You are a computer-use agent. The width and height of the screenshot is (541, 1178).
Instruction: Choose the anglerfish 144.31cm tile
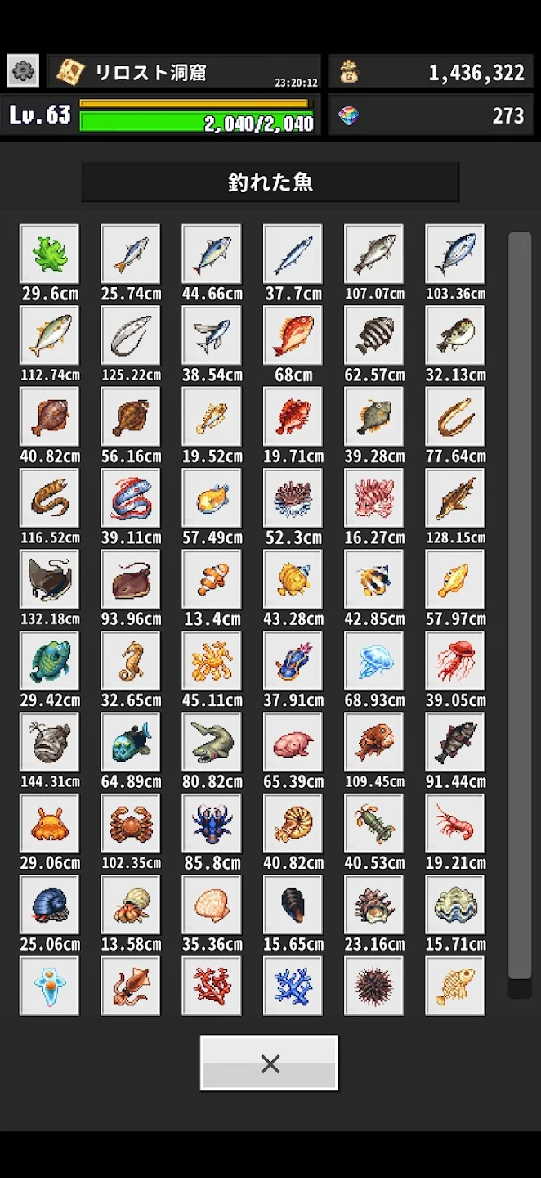(x=49, y=742)
